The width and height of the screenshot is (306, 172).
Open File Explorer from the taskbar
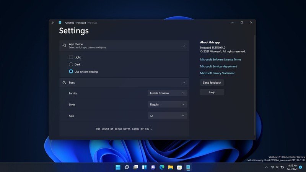tap(171, 167)
